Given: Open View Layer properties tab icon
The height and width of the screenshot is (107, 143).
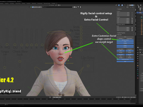Looking at the screenshot, I should (x=138, y=56).
